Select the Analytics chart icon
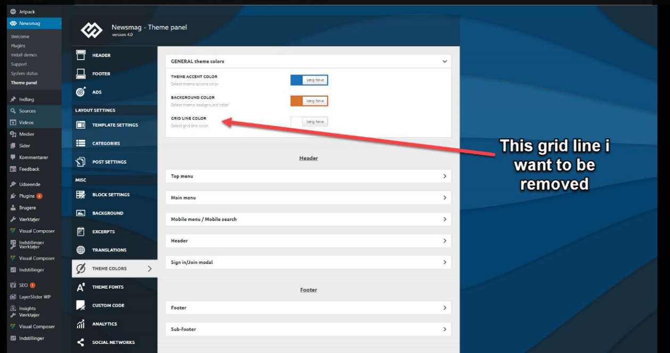The image size is (670, 353). (81, 324)
